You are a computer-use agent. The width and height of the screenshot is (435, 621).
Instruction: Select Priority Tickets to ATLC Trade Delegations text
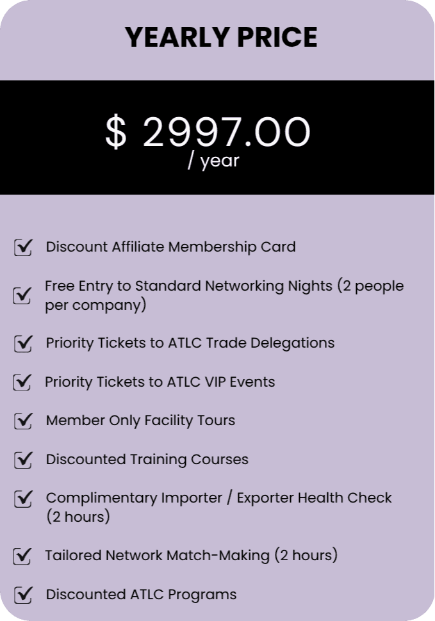tap(190, 343)
